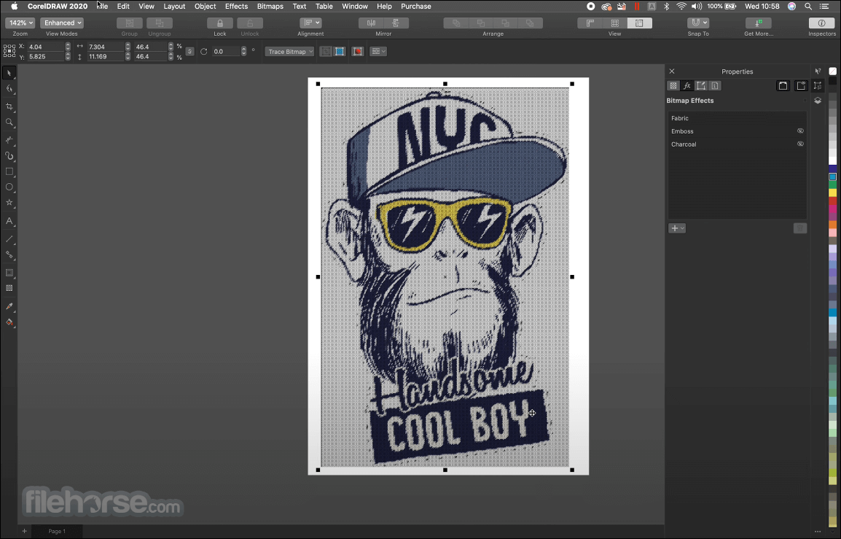
Task: Step the X position value
Action: point(68,47)
